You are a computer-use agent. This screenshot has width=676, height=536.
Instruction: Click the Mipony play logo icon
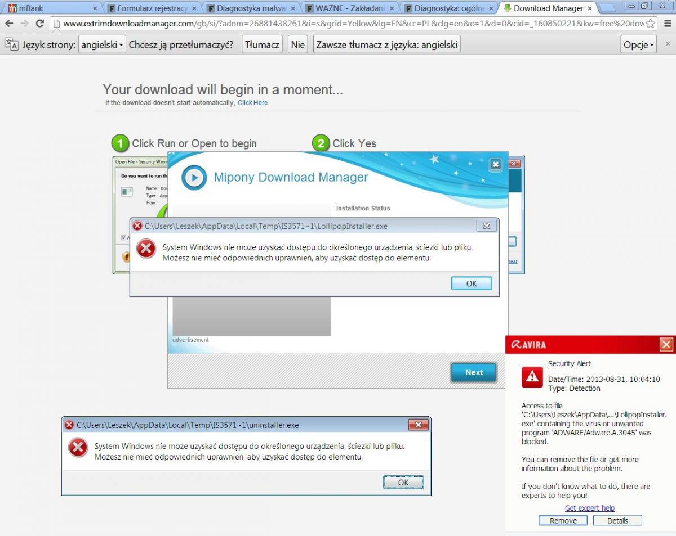(x=193, y=178)
